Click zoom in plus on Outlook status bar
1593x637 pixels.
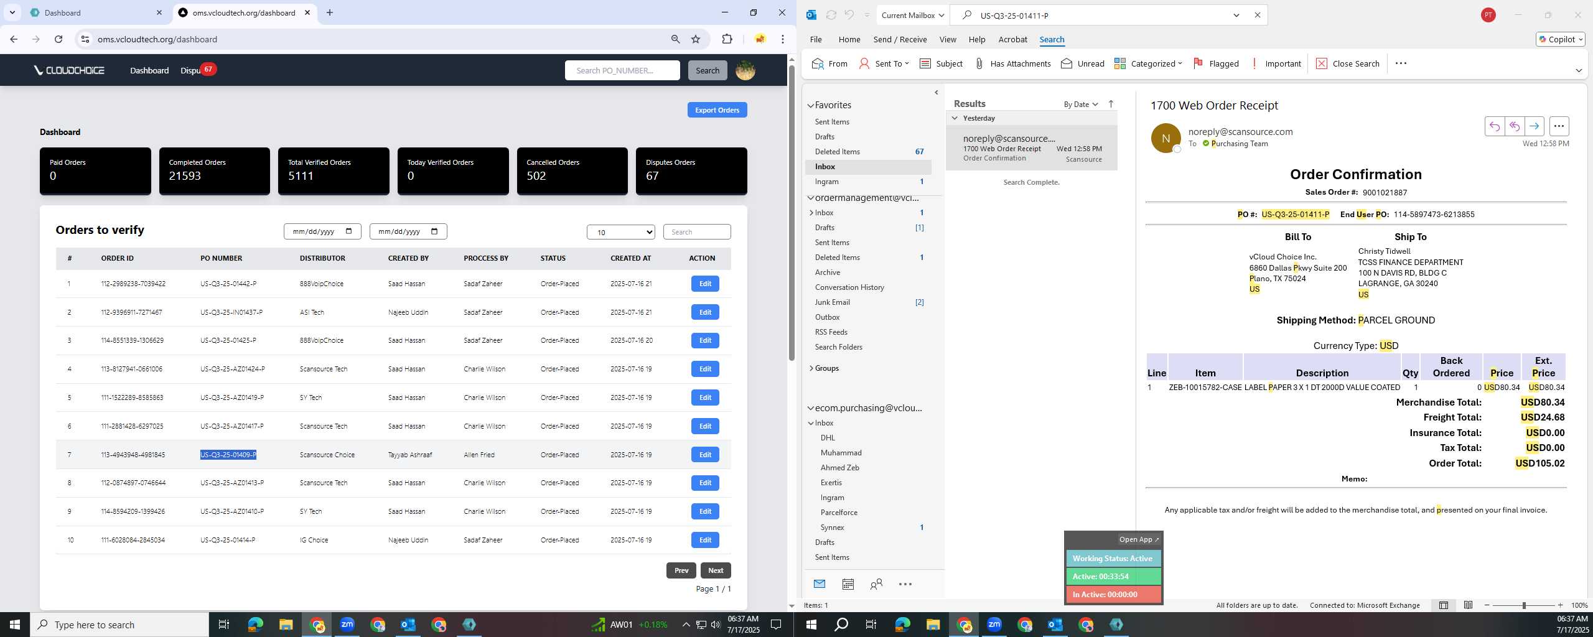[x=1560, y=605]
